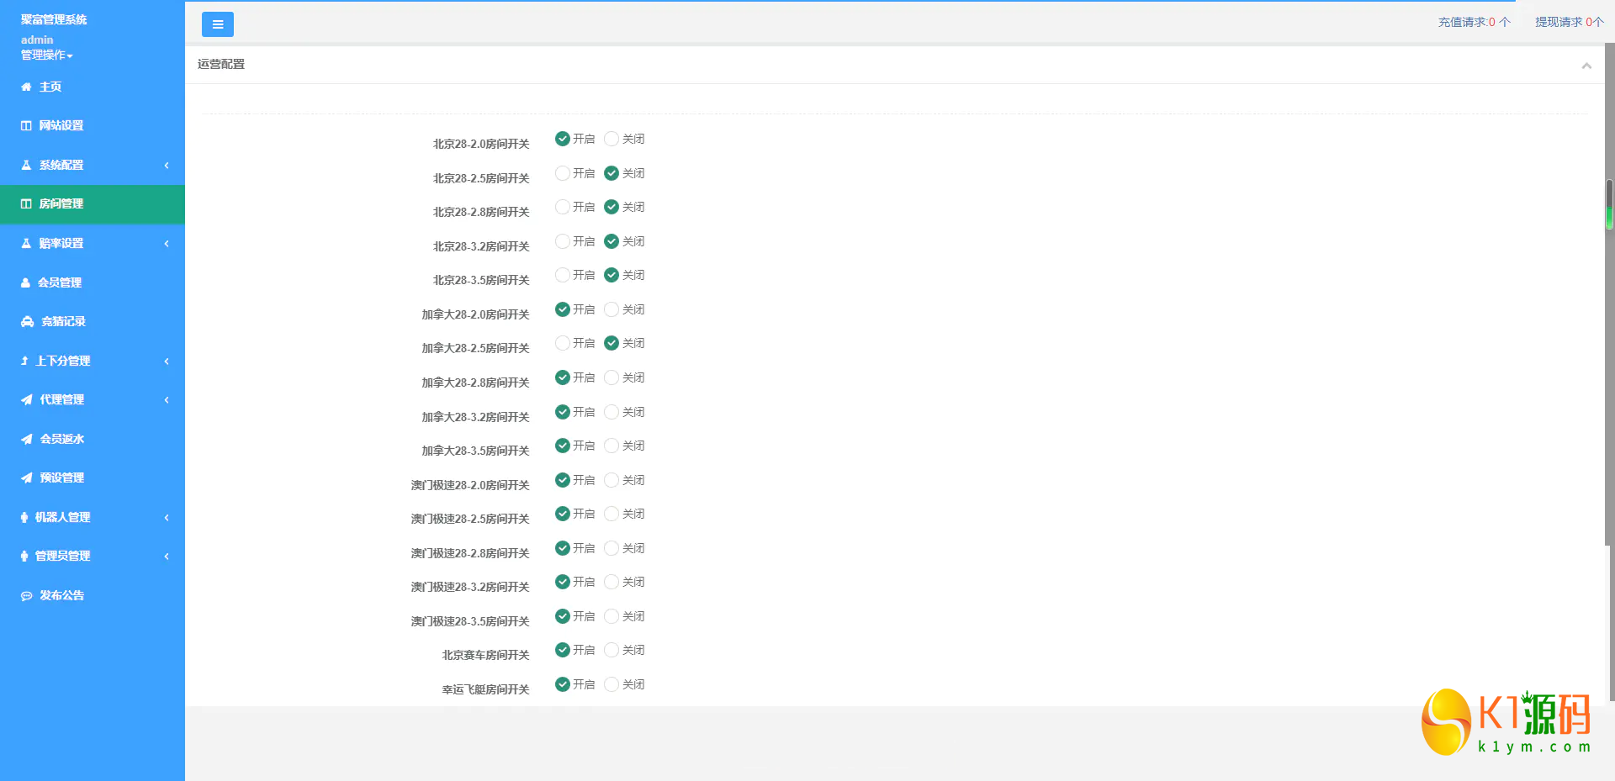Image resolution: width=1615 pixels, height=781 pixels.
Task: Click the figure icon beside 管理员管理
Action: 24,556
